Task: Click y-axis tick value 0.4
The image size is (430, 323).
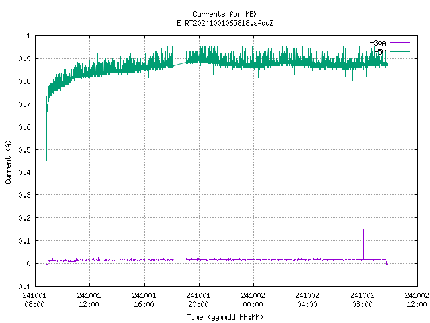Action: [24, 172]
